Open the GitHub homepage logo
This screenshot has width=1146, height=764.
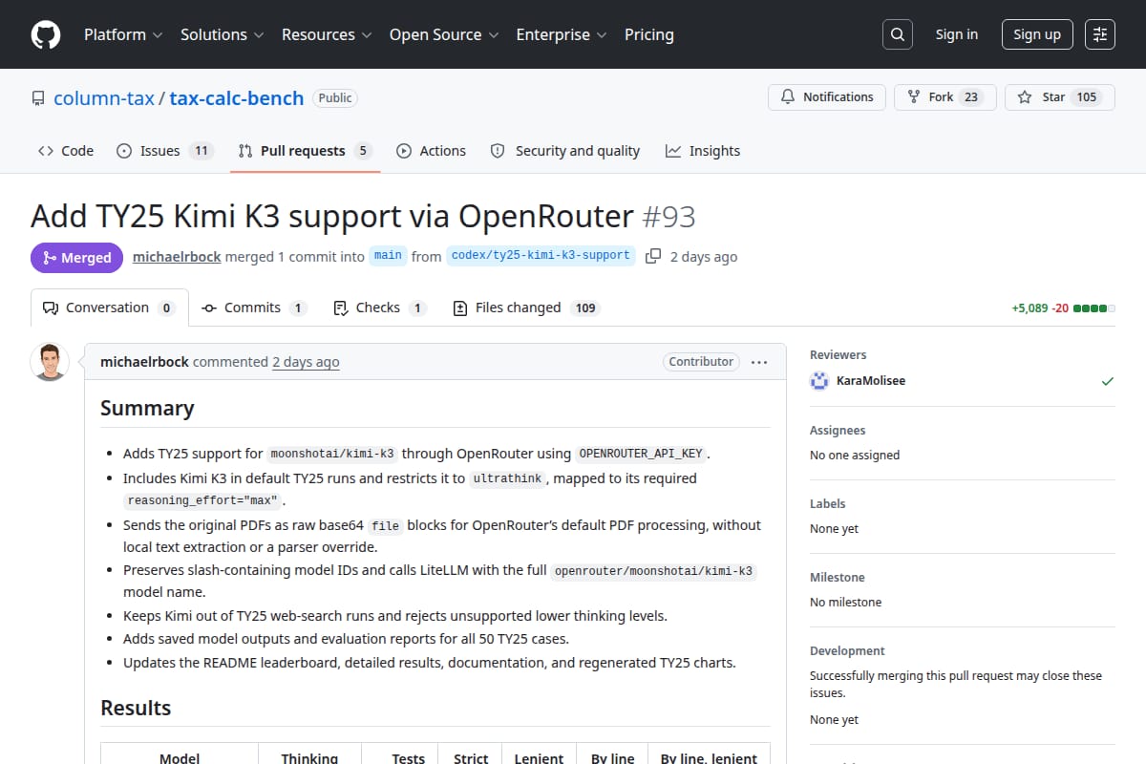coord(45,34)
